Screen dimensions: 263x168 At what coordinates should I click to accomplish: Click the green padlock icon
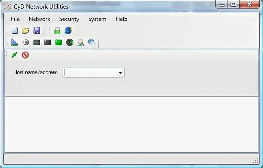57,31
